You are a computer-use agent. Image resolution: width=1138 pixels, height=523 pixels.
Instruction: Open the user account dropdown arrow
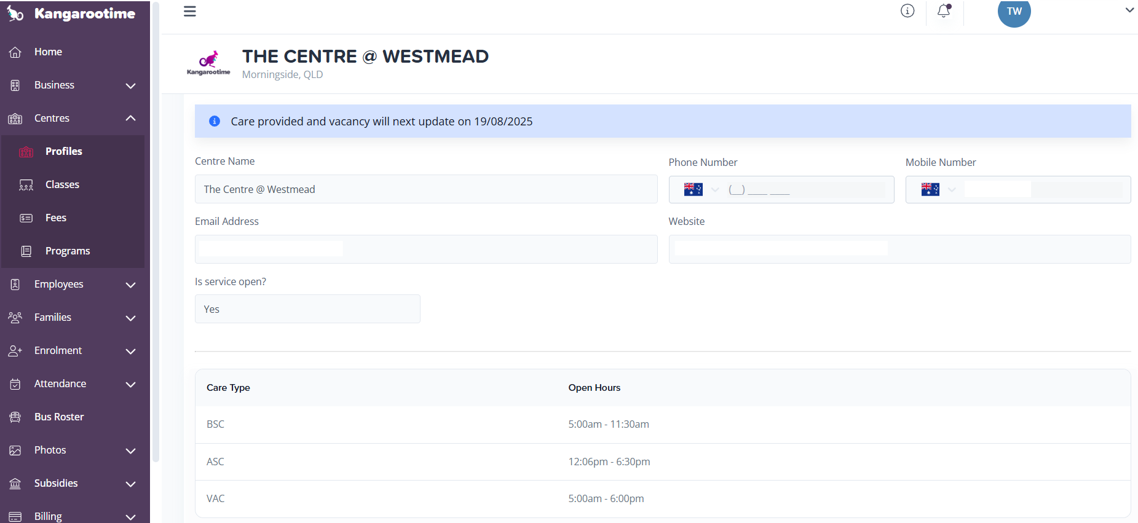pos(1129,10)
